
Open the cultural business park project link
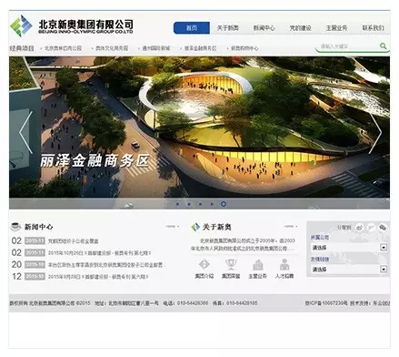coord(112,48)
